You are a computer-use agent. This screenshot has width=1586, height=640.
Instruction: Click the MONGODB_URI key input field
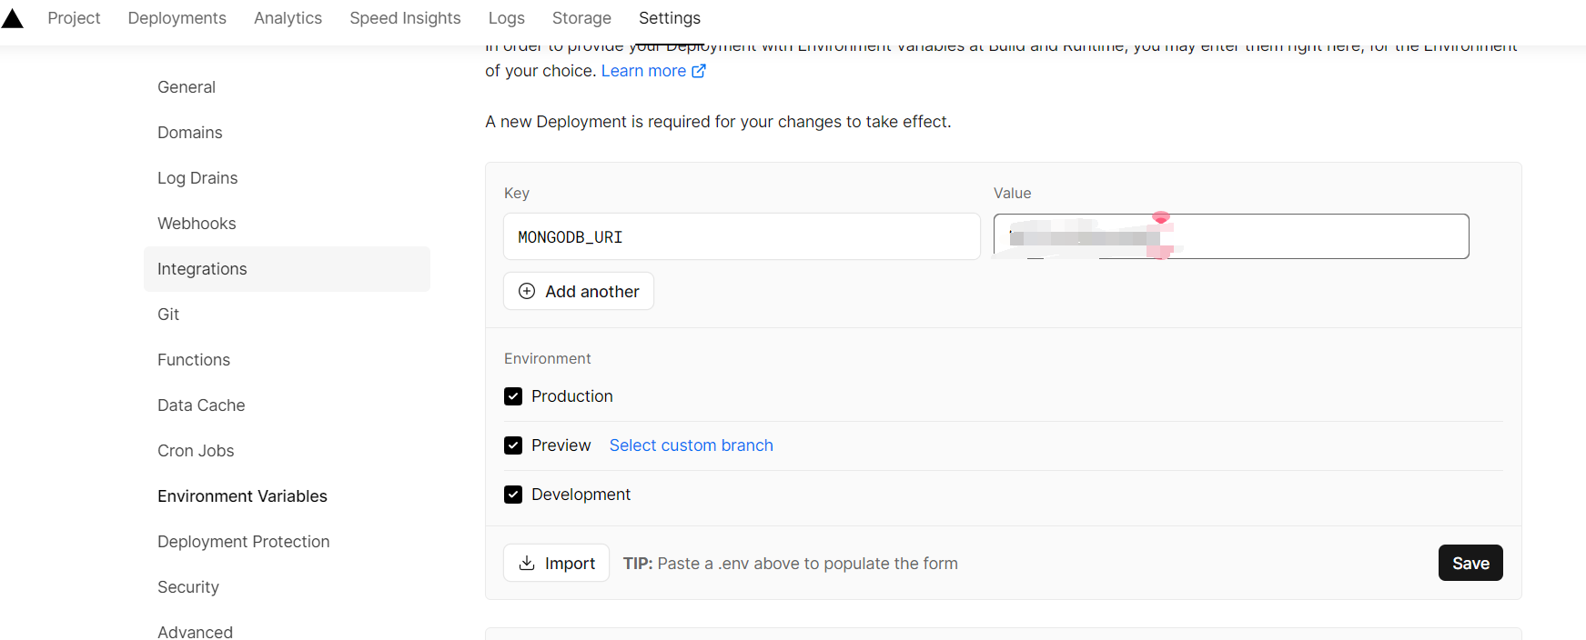coord(741,236)
